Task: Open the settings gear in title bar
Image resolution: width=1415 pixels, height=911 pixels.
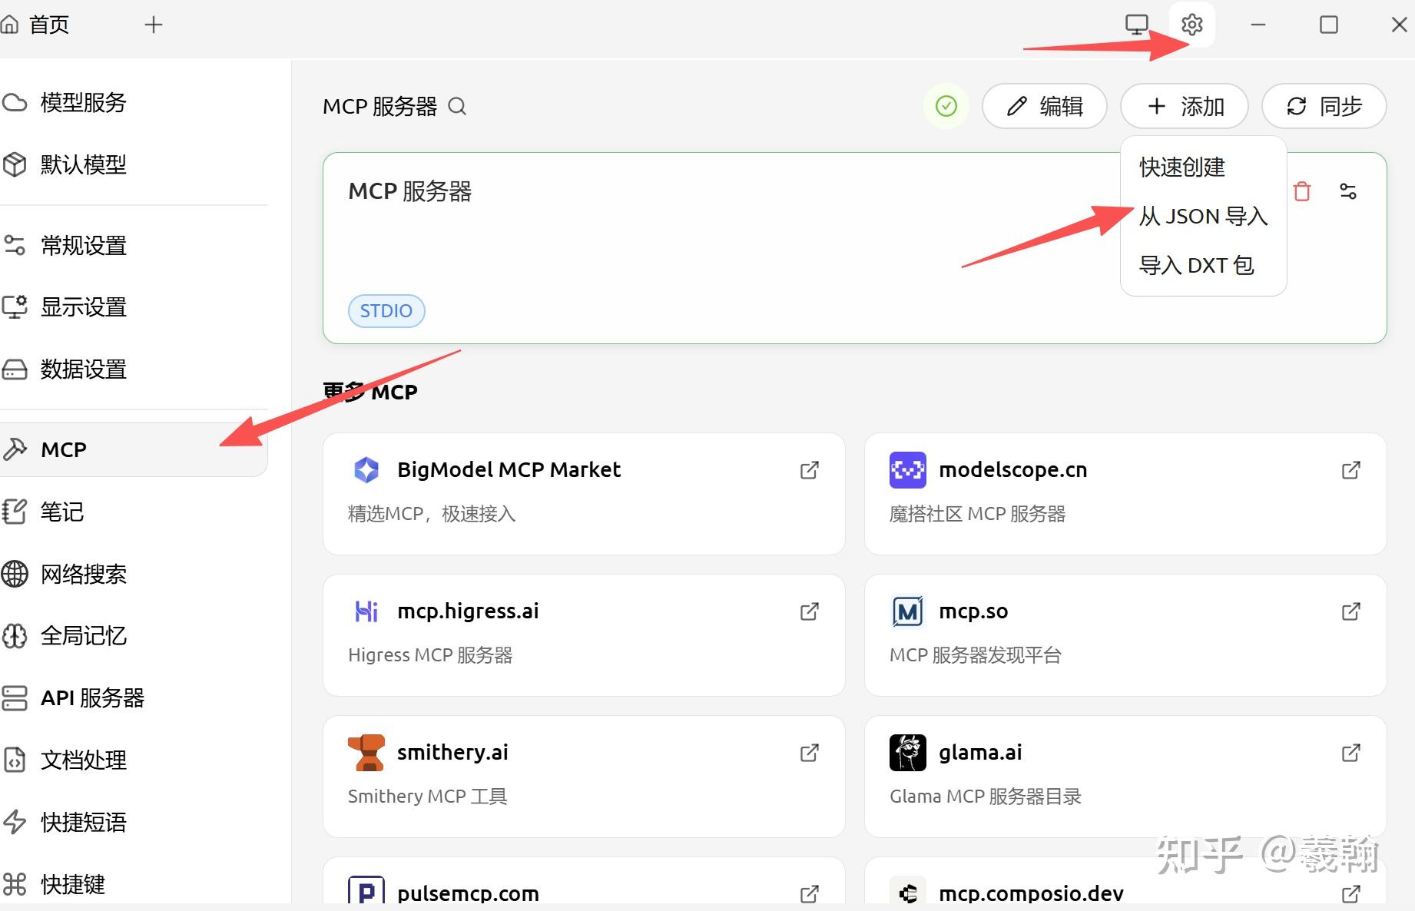Action: (x=1191, y=24)
